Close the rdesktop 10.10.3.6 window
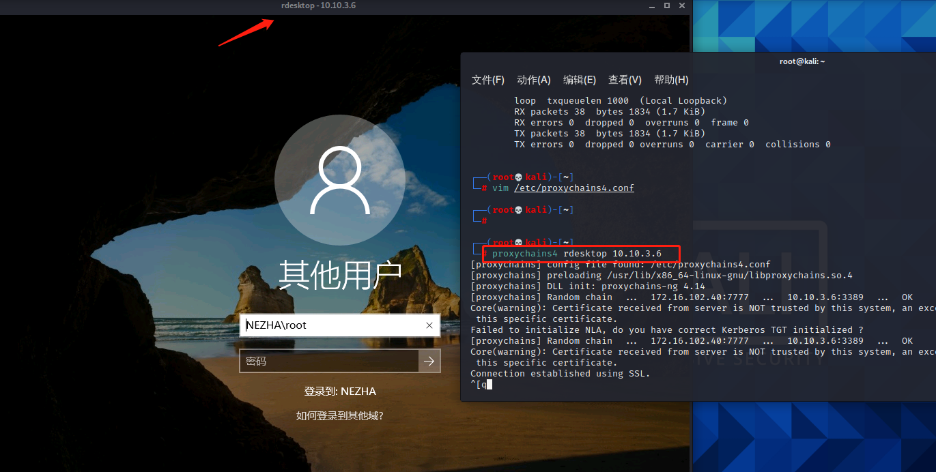The image size is (936, 472). pos(682,5)
